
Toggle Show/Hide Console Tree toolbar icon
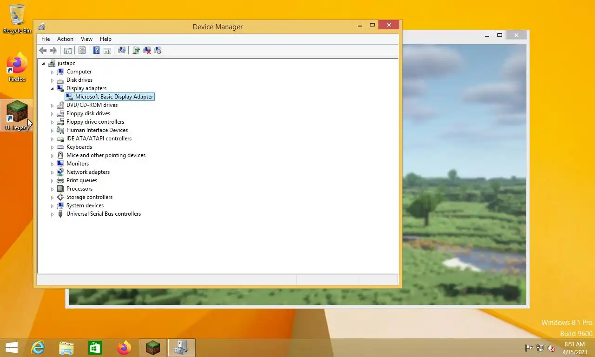coord(68,50)
